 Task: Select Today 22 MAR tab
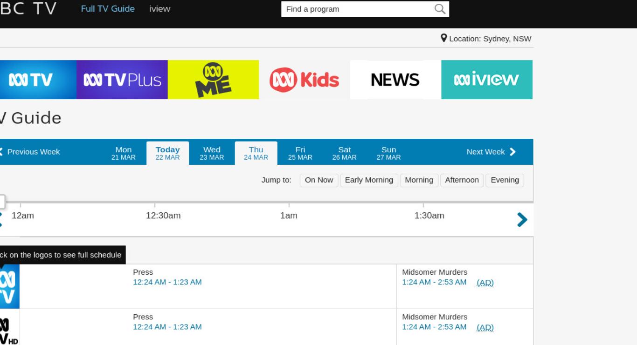click(x=167, y=153)
